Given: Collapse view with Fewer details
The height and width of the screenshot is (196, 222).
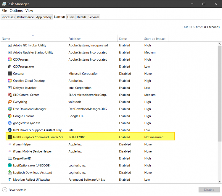Looking at the screenshot, I should coord(15,190).
